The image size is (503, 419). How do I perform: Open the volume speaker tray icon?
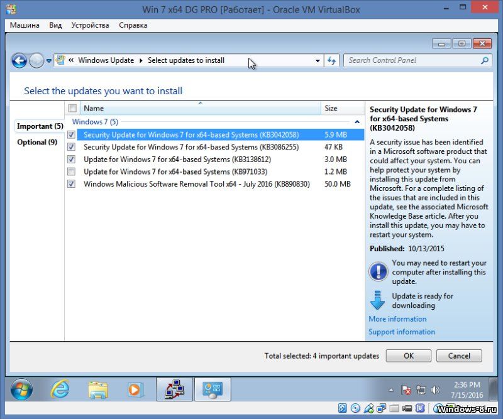[x=435, y=390]
